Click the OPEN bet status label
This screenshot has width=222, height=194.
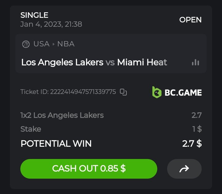[190, 20]
